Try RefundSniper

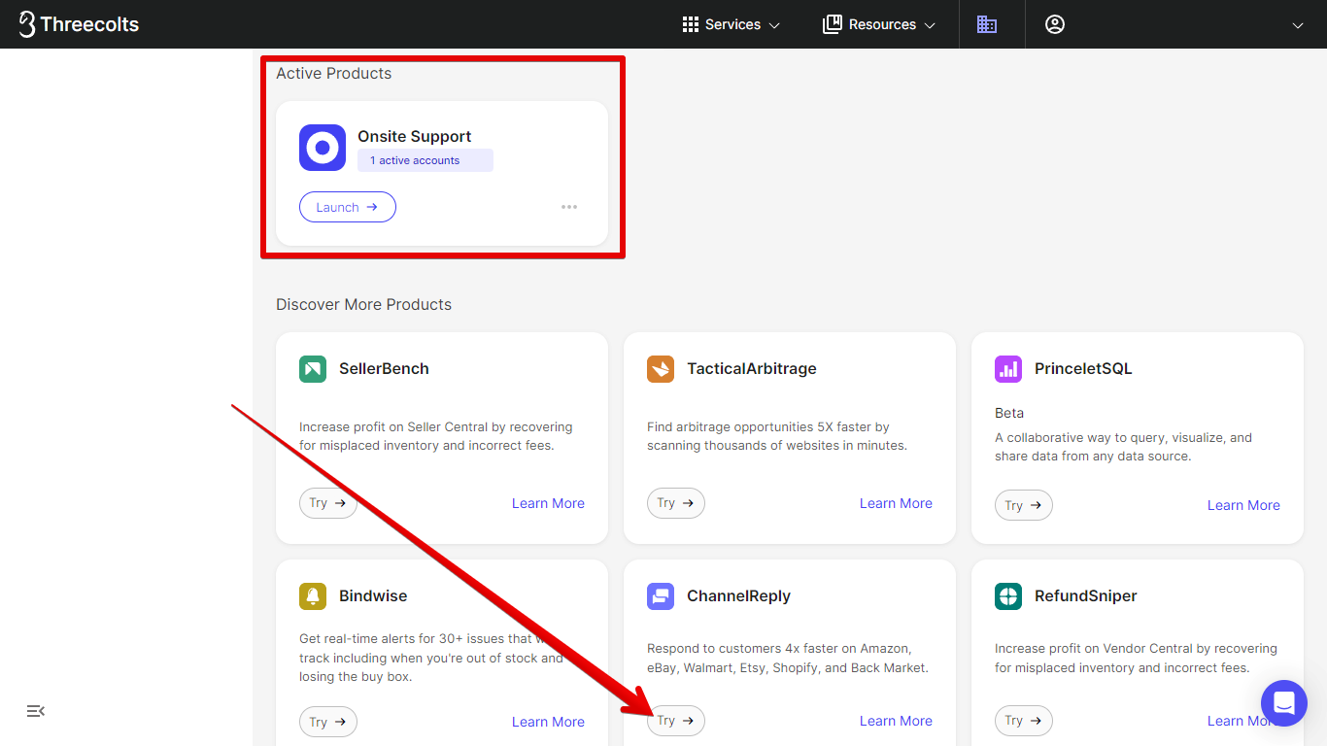pyautogui.click(x=1024, y=721)
